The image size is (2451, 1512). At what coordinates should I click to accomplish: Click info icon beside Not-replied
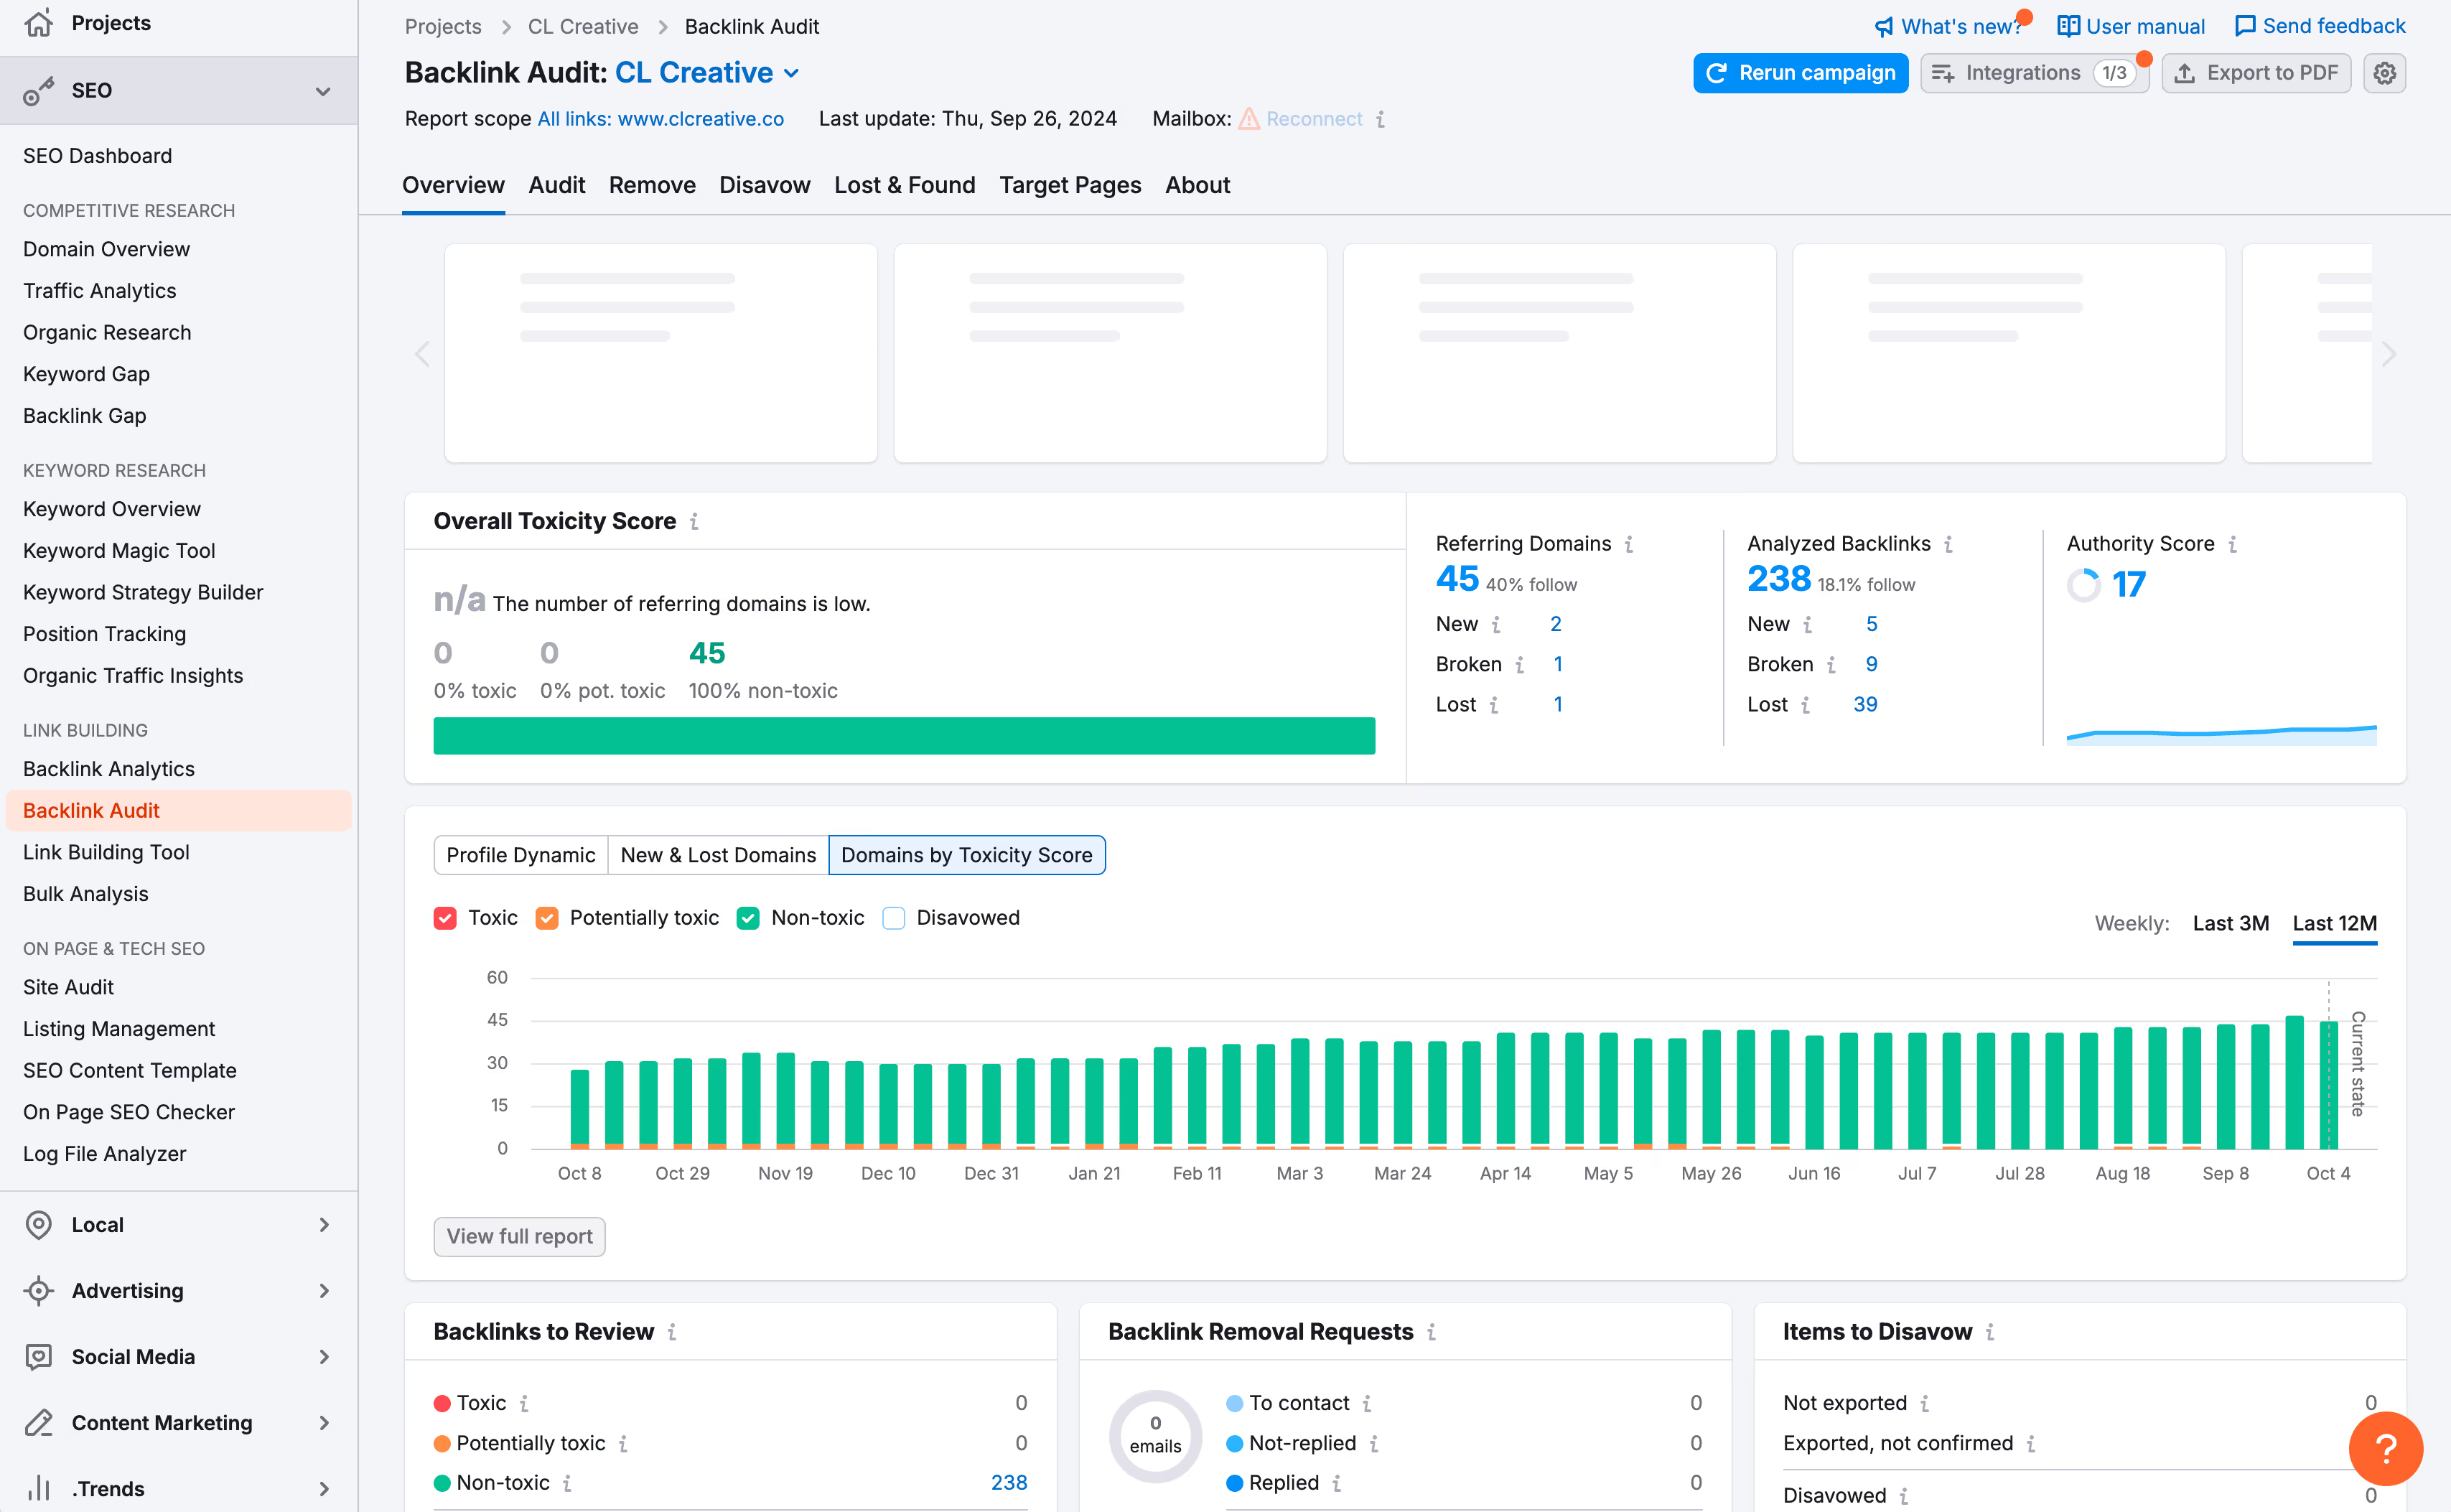pos(1374,1444)
